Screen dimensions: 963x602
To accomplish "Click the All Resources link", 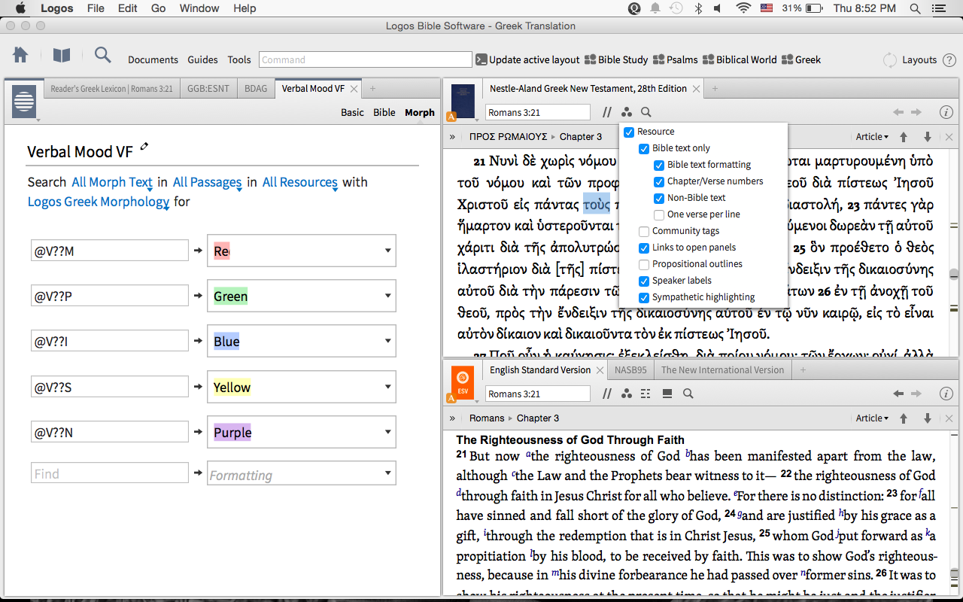I will tap(299, 182).
